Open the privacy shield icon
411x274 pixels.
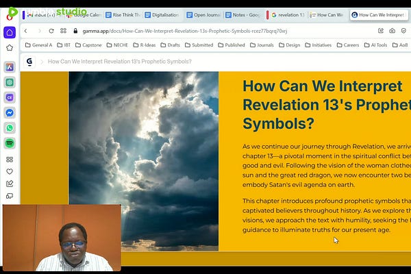pyautogui.click(x=403, y=31)
